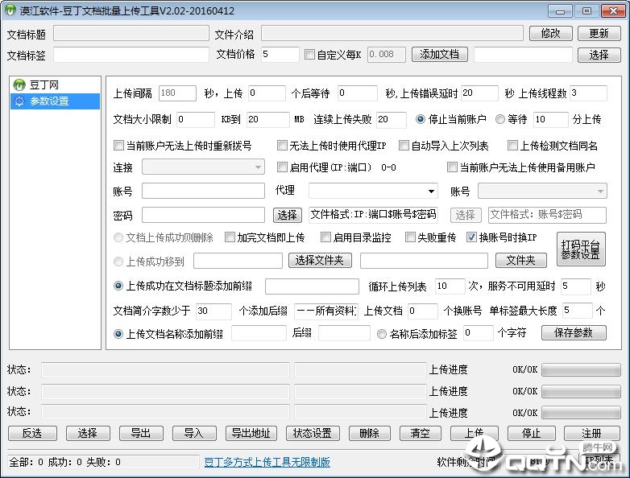This screenshot has width=630, height=478.
Task: Click the 修改 button
Action: tap(551, 33)
